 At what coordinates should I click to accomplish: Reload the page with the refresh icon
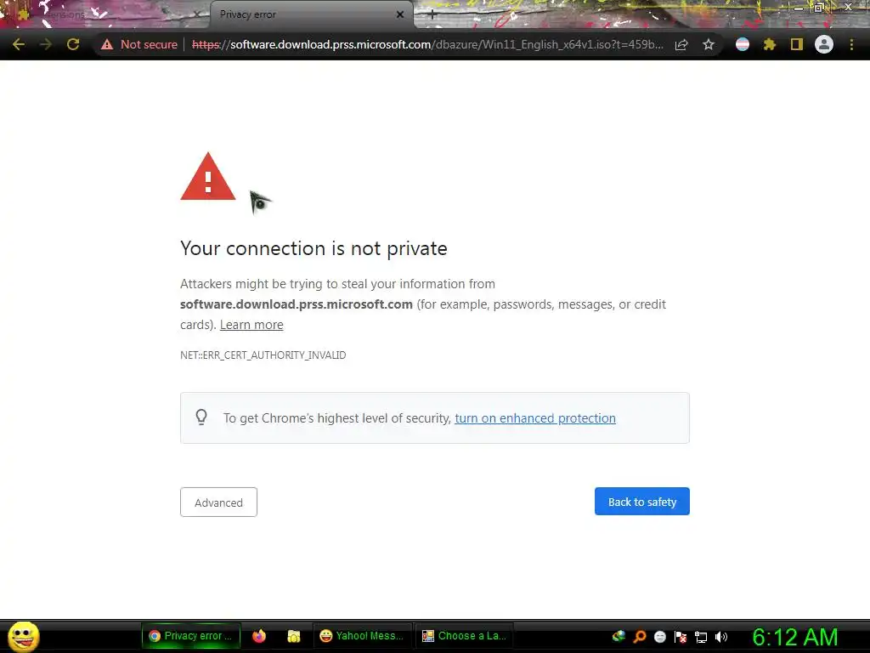coord(73,44)
